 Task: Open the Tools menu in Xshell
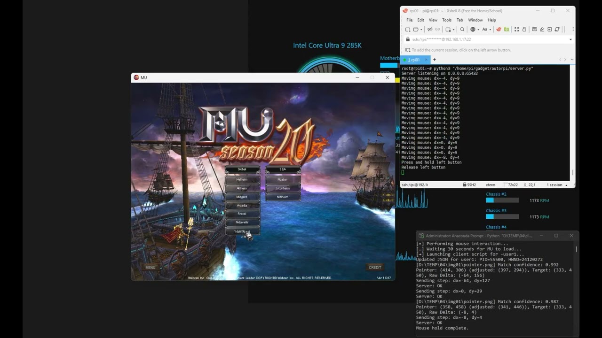pos(447,20)
